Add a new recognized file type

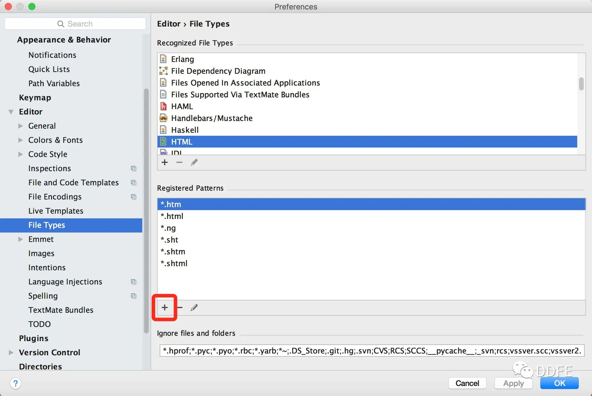point(165,162)
